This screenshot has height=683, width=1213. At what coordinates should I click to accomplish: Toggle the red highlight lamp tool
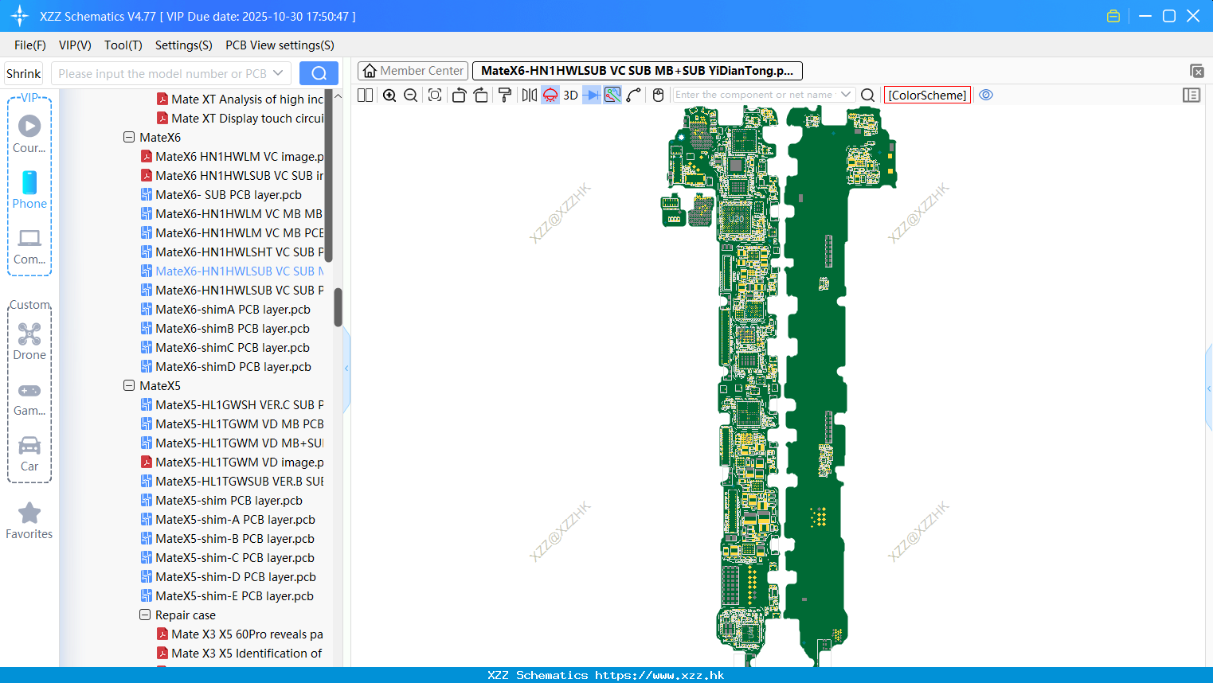coord(550,96)
